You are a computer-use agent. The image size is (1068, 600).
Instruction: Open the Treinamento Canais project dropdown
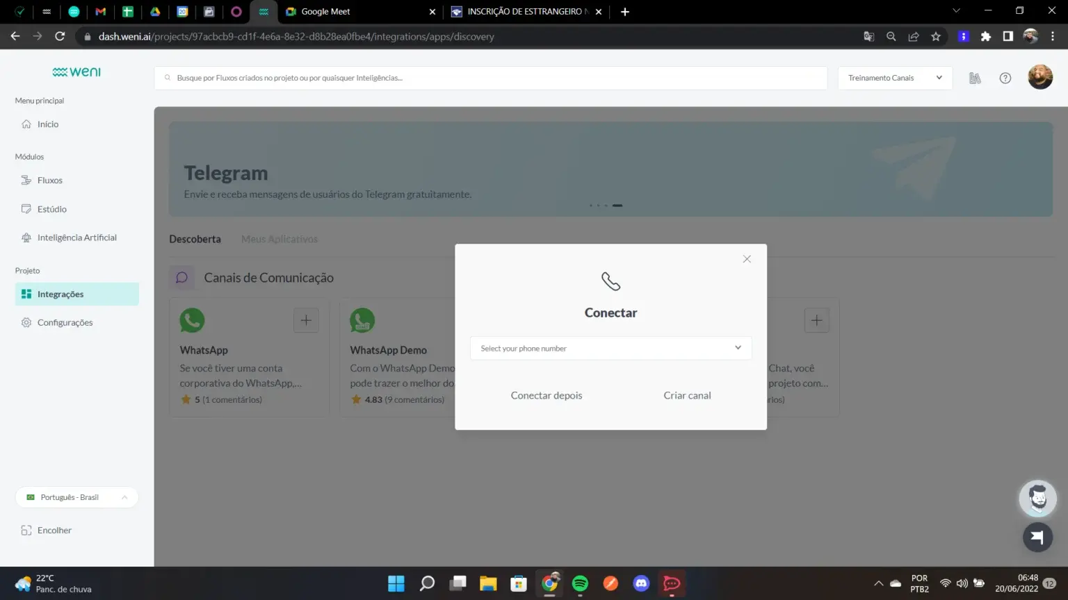[x=895, y=78]
